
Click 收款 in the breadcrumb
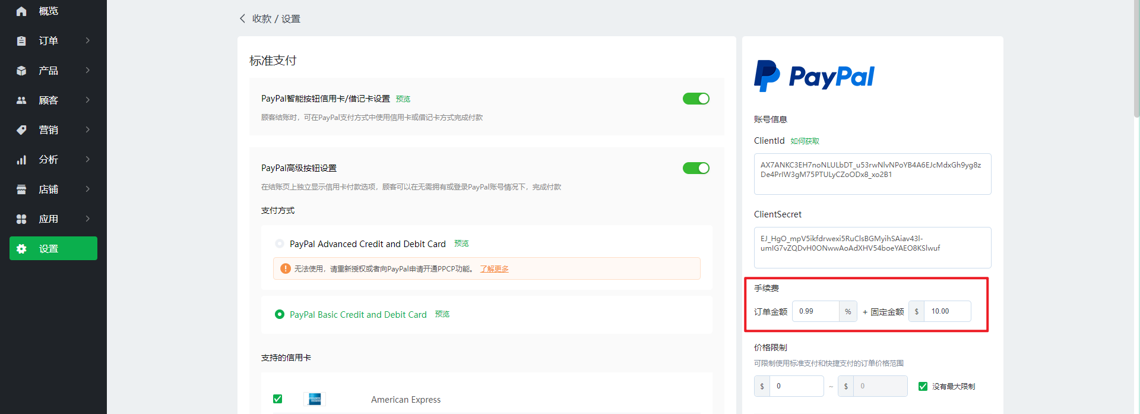coord(262,19)
